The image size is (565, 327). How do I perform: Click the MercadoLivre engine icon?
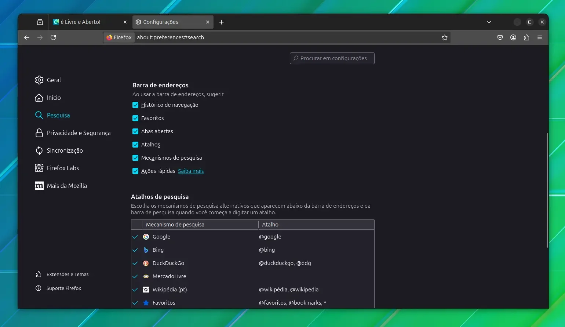(x=146, y=276)
